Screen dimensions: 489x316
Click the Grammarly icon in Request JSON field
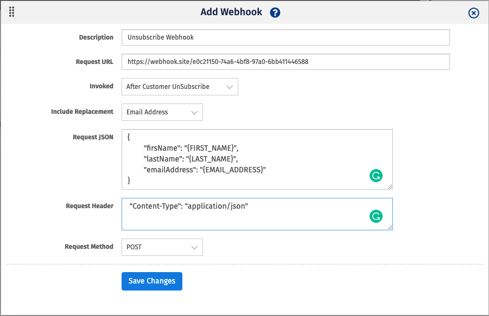tap(376, 176)
